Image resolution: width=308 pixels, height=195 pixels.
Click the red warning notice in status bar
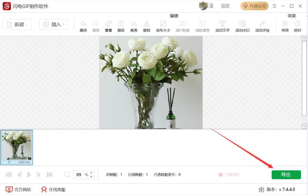point(229,174)
